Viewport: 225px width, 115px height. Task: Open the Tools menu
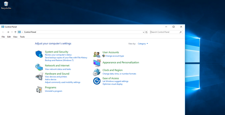point(22,37)
